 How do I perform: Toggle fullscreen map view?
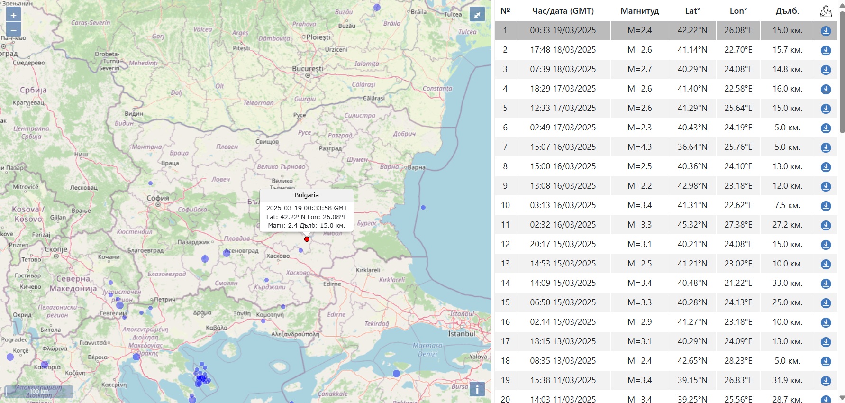(477, 15)
